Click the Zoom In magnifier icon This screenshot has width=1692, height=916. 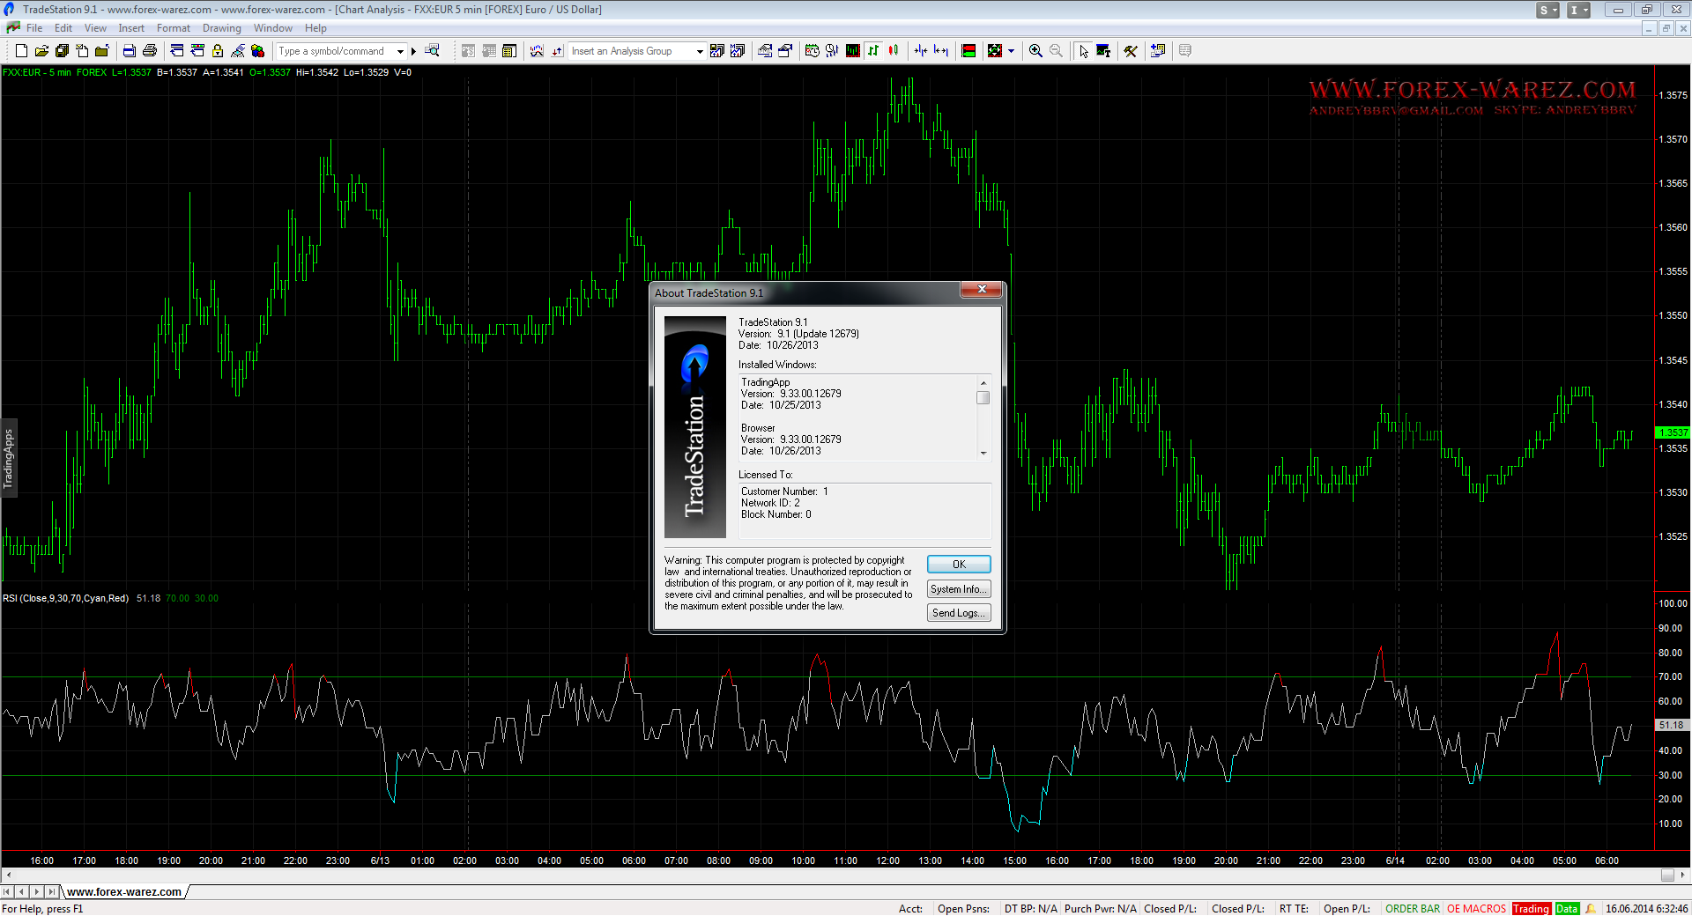(1035, 51)
